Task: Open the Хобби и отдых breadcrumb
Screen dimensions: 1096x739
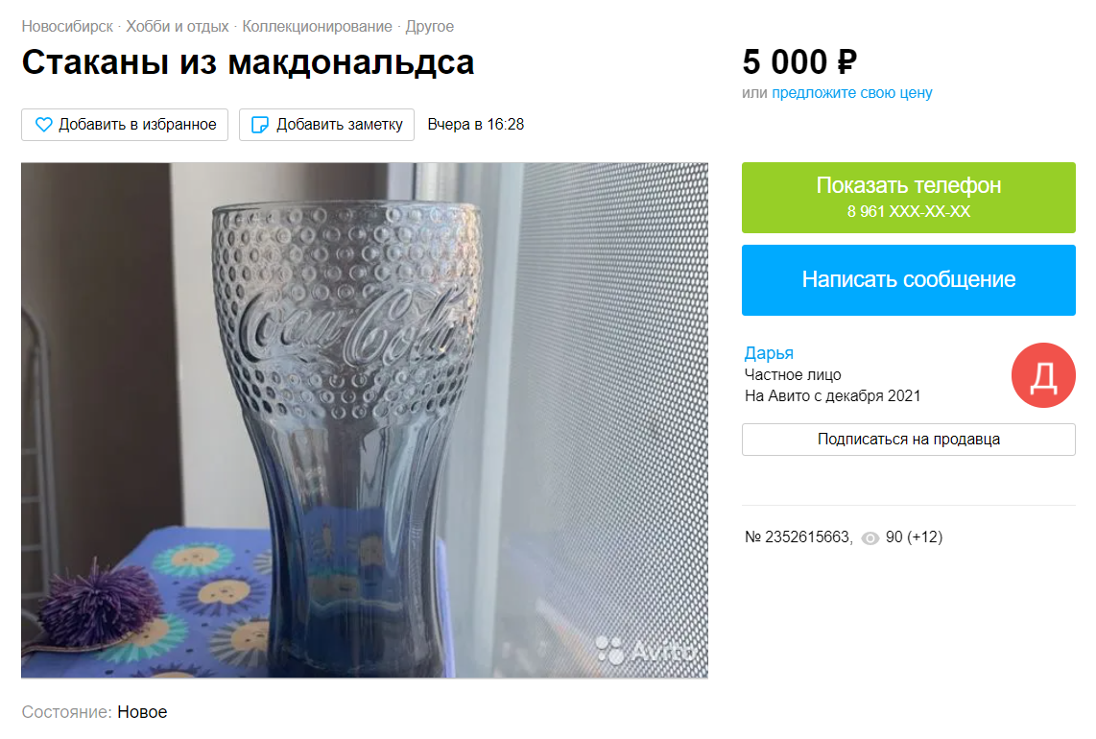Action: coord(177,27)
